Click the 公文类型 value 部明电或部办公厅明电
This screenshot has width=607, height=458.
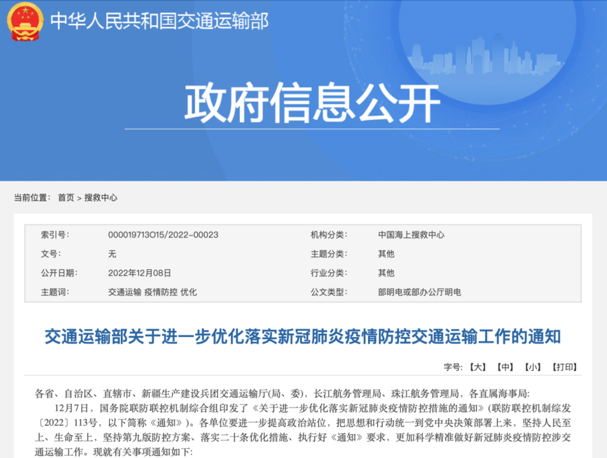tap(421, 292)
